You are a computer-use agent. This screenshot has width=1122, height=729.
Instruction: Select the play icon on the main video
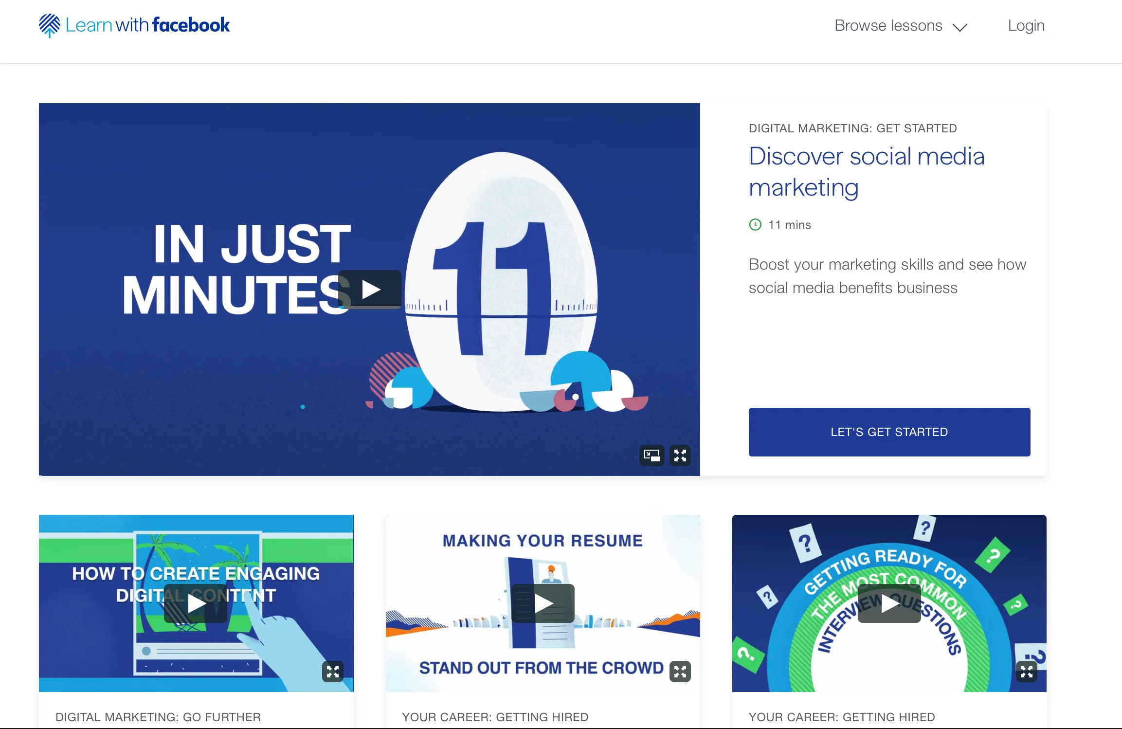370,289
